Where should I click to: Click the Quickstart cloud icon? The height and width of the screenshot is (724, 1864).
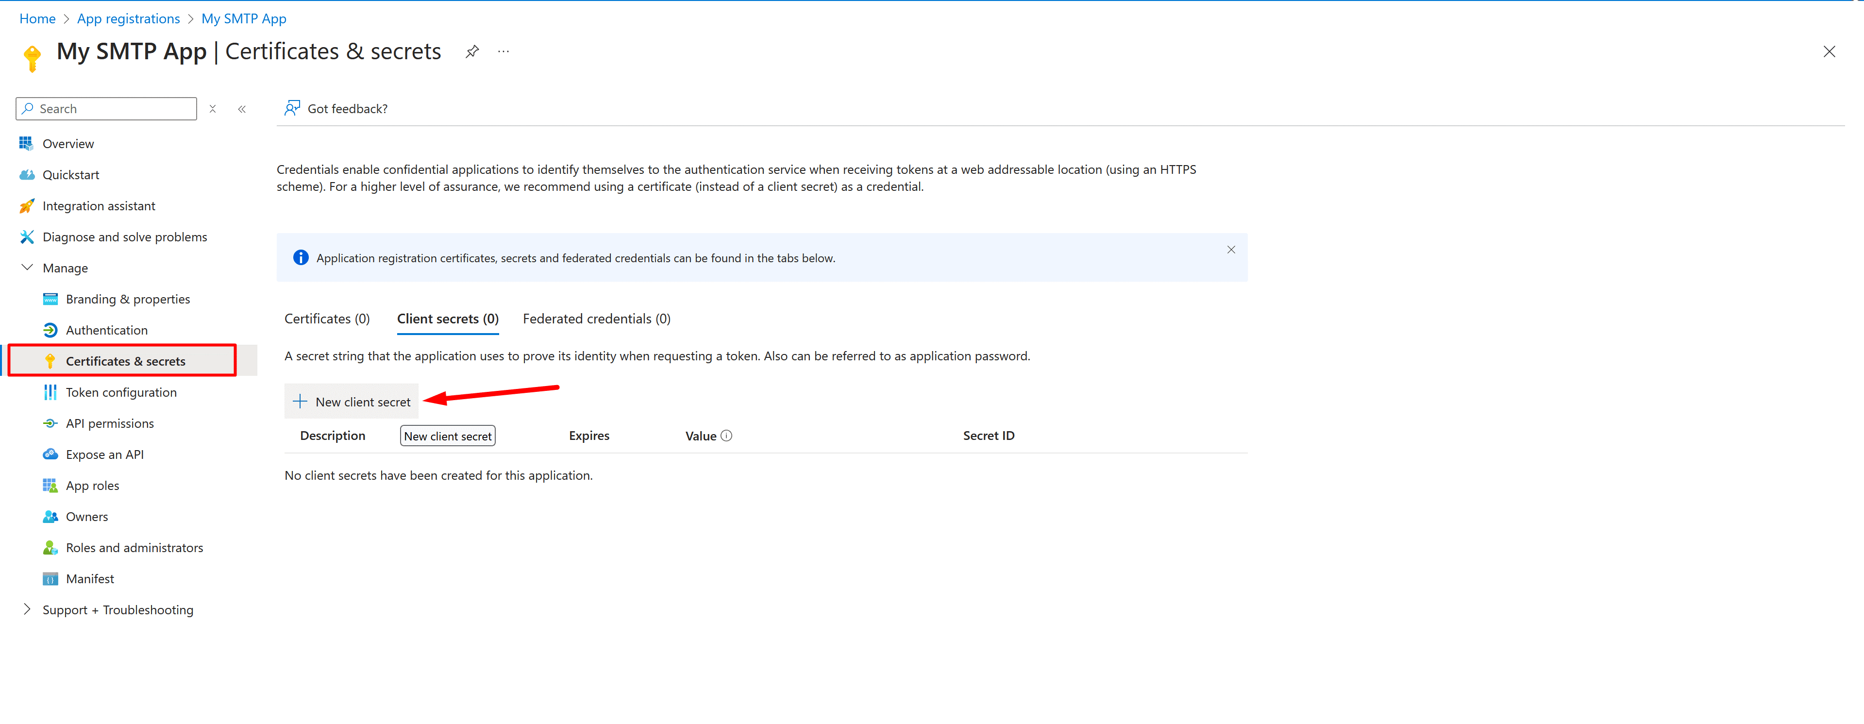[x=26, y=174]
